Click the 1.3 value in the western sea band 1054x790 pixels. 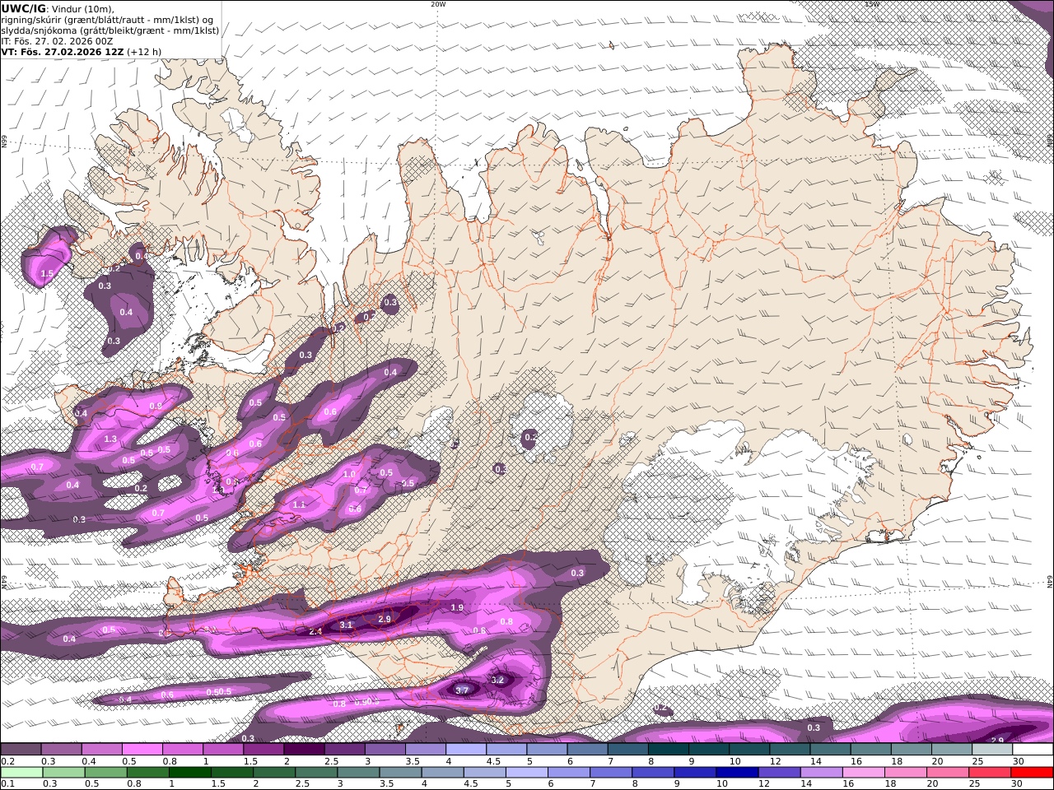(110, 439)
